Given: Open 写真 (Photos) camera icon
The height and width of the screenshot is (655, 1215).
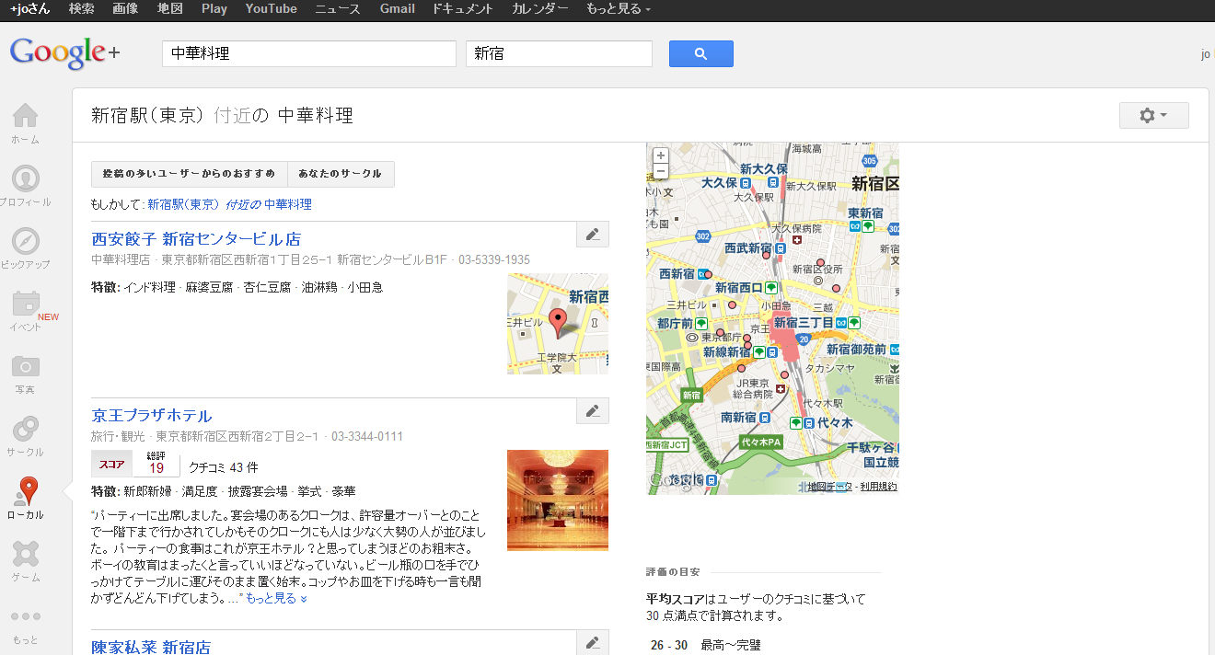Looking at the screenshot, I should (25, 367).
